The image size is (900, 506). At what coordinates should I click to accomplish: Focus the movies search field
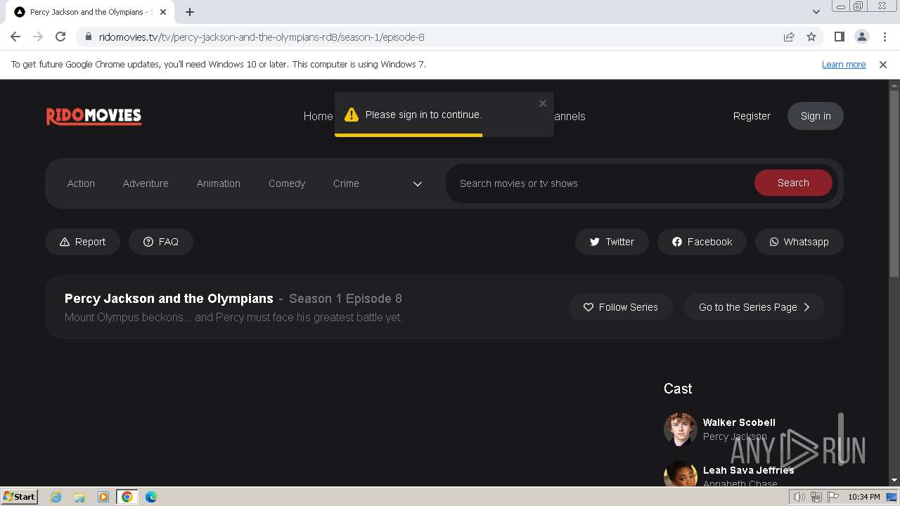click(599, 183)
